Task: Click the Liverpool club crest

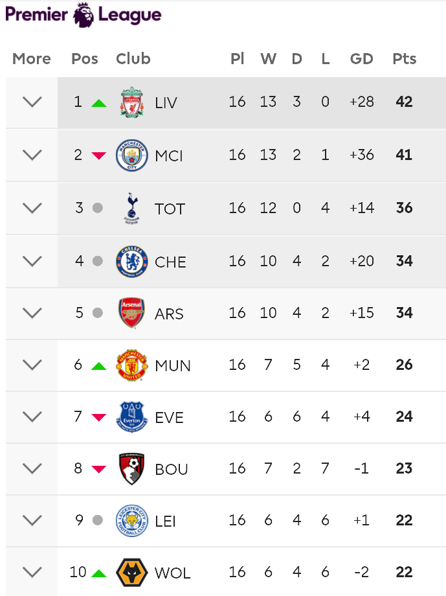Action: [x=132, y=102]
